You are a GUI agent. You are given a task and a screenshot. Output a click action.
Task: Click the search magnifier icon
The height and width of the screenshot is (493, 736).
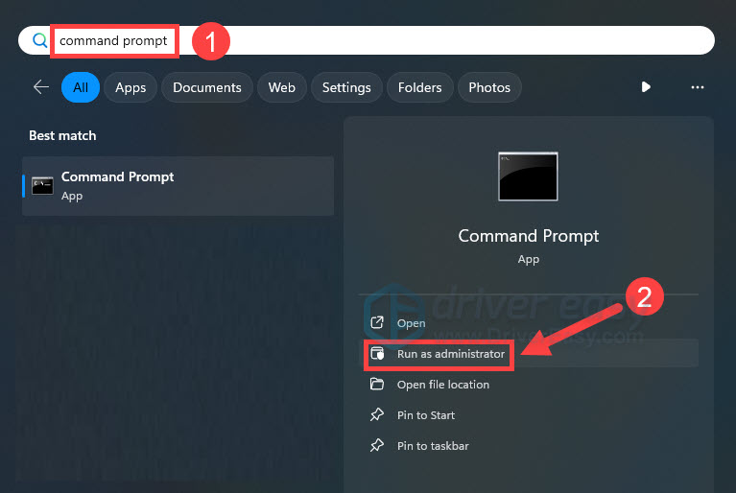click(x=39, y=40)
